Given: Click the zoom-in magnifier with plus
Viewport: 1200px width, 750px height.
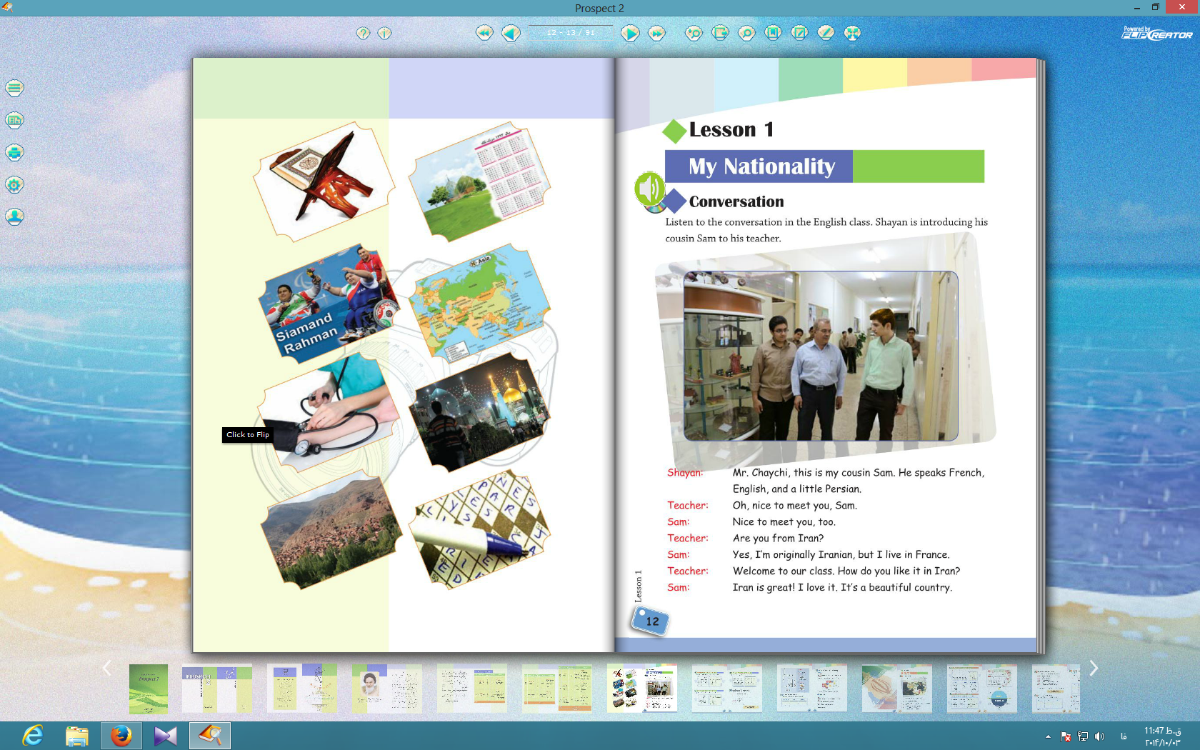Looking at the screenshot, I should pyautogui.click(x=694, y=33).
